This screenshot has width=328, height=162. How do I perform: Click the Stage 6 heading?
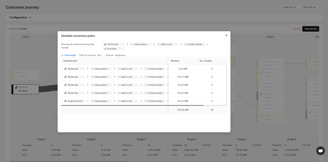pyautogui.click(x=292, y=139)
